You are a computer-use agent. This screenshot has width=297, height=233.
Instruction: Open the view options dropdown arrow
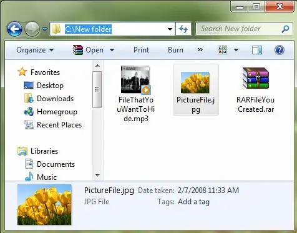[236, 50]
